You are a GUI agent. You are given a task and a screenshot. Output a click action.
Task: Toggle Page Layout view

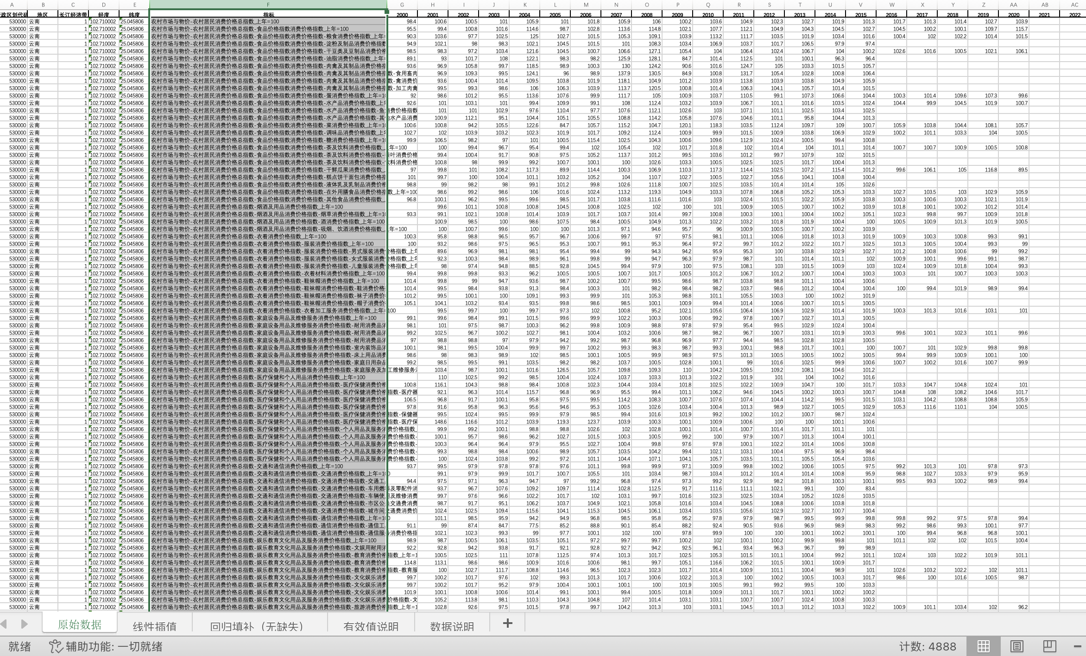pos(1017,646)
